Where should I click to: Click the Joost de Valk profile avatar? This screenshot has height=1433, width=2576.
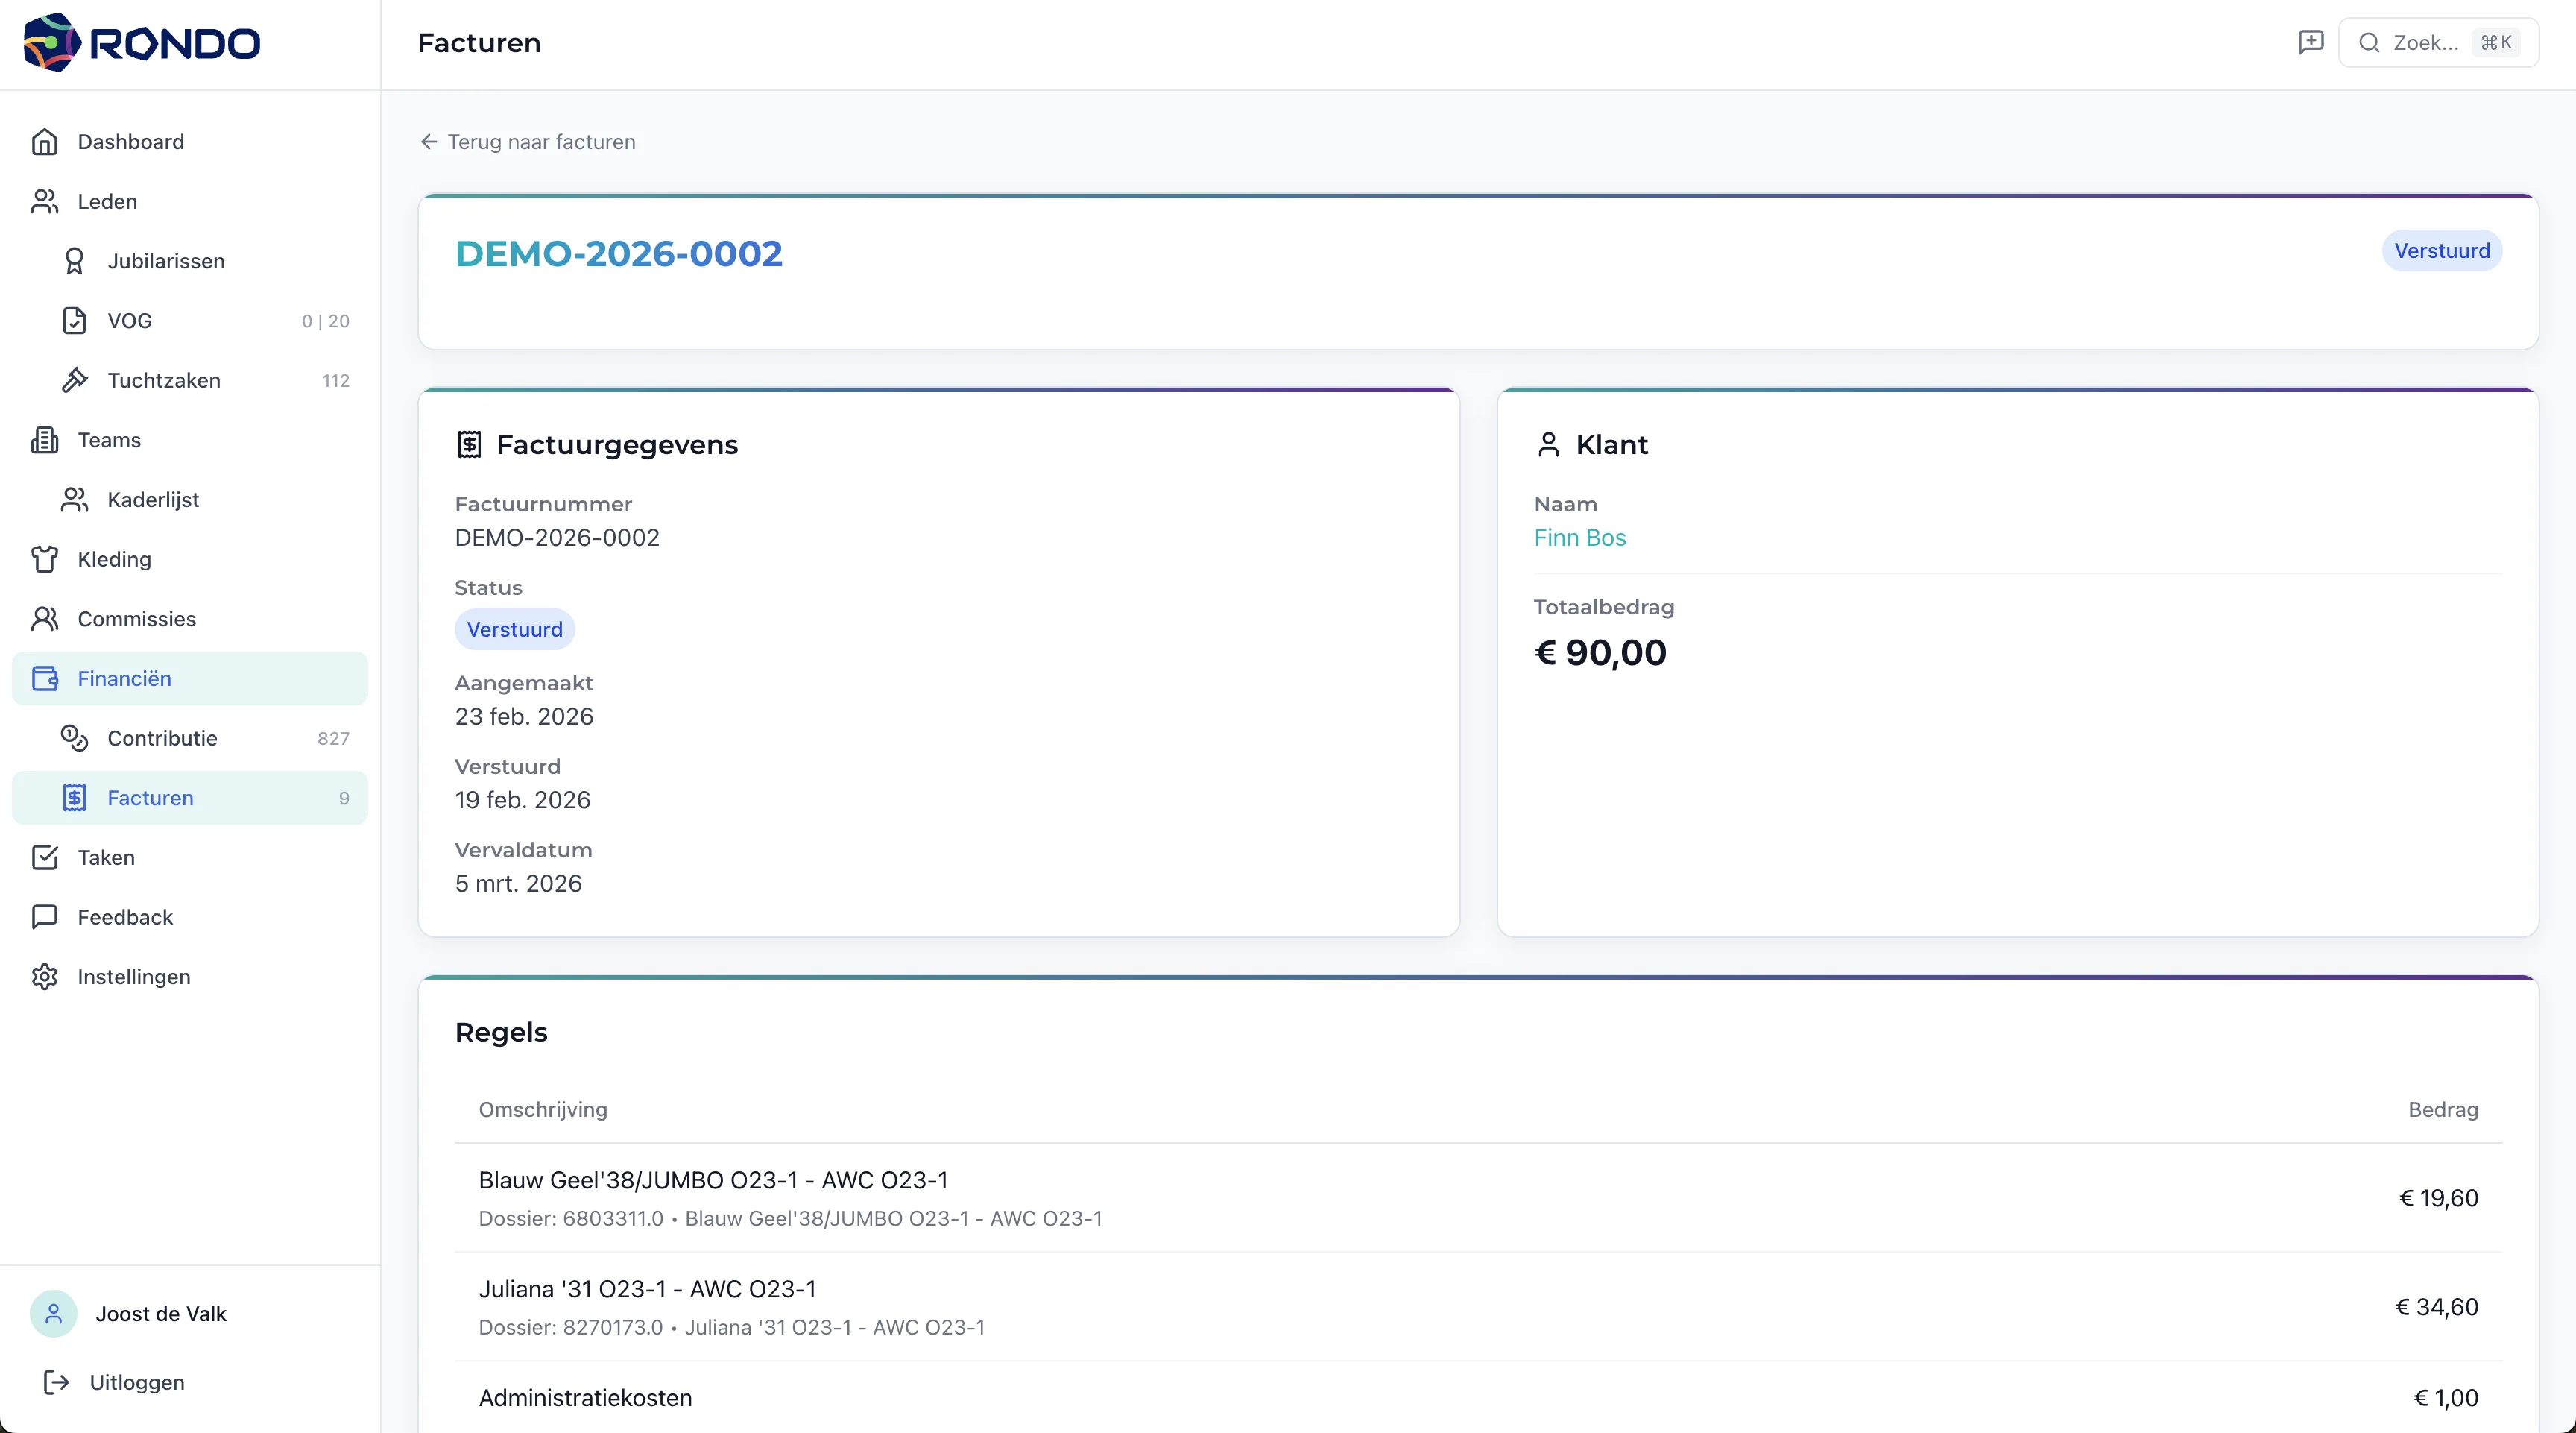coord(53,1313)
